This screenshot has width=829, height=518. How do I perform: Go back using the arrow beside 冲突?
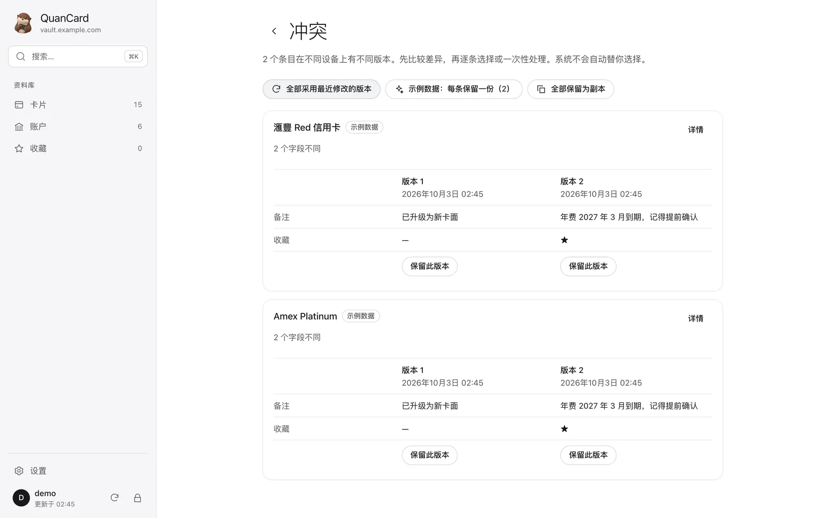(274, 31)
